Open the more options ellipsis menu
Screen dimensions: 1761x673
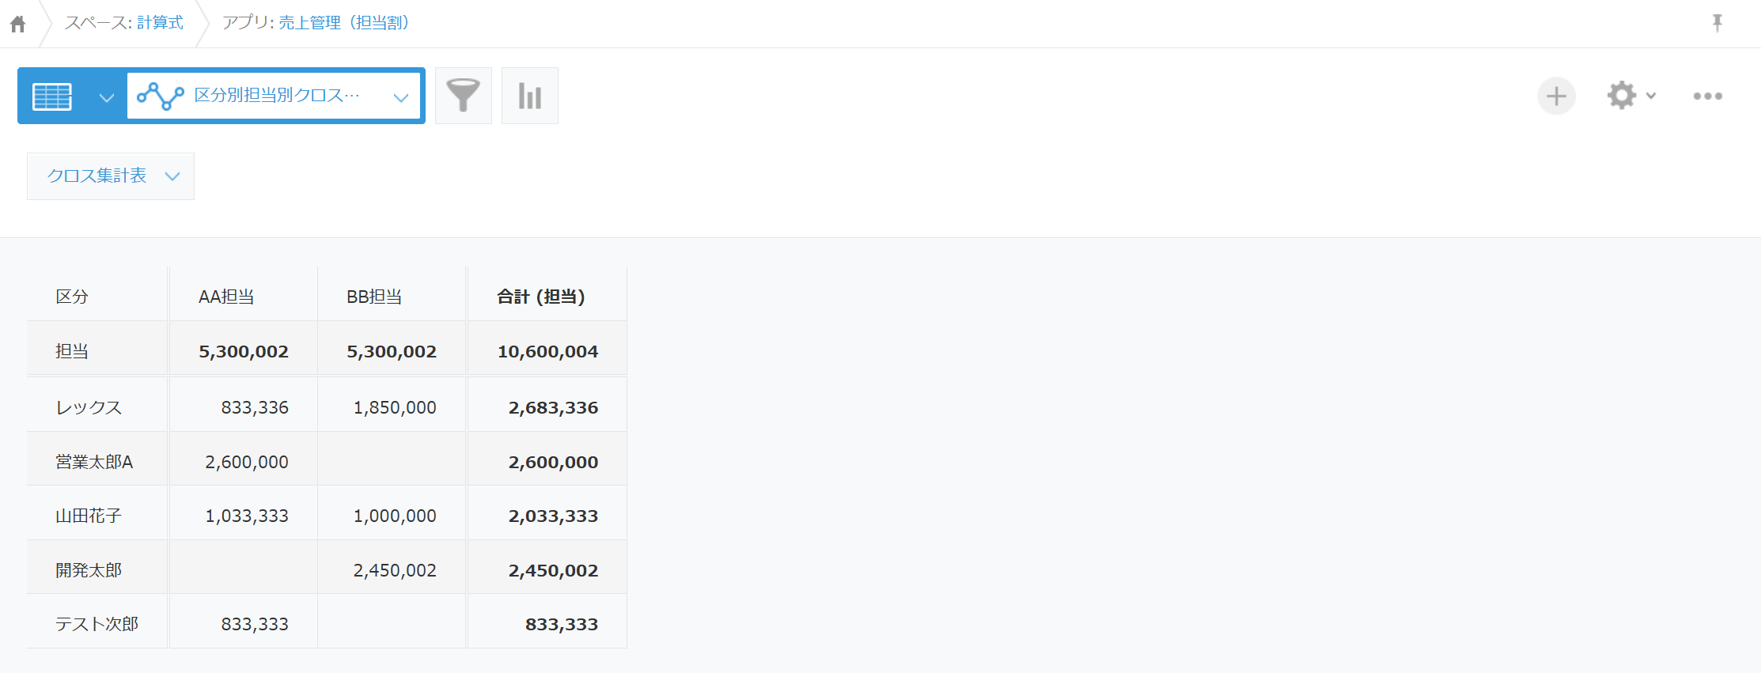[x=1708, y=96]
